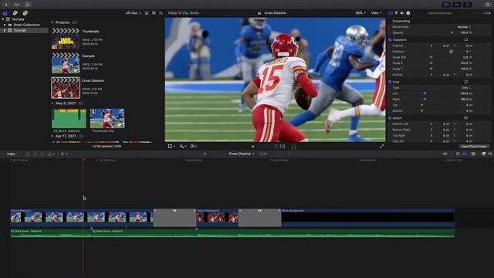Play the viewer clip
This screenshot has width=494, height=278.
[x=253, y=147]
